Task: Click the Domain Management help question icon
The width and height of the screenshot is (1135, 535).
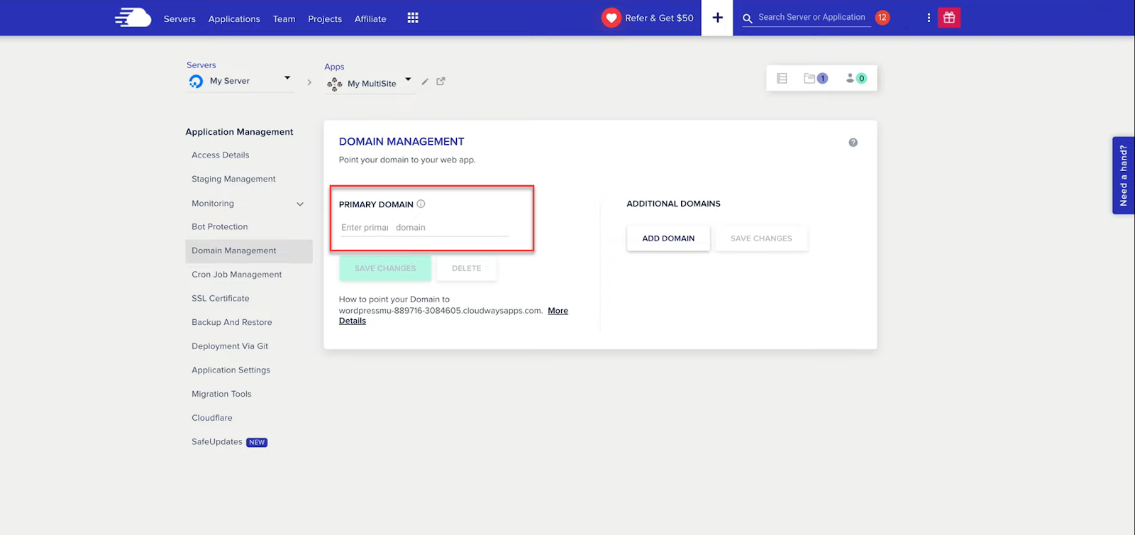Action: [x=853, y=143]
